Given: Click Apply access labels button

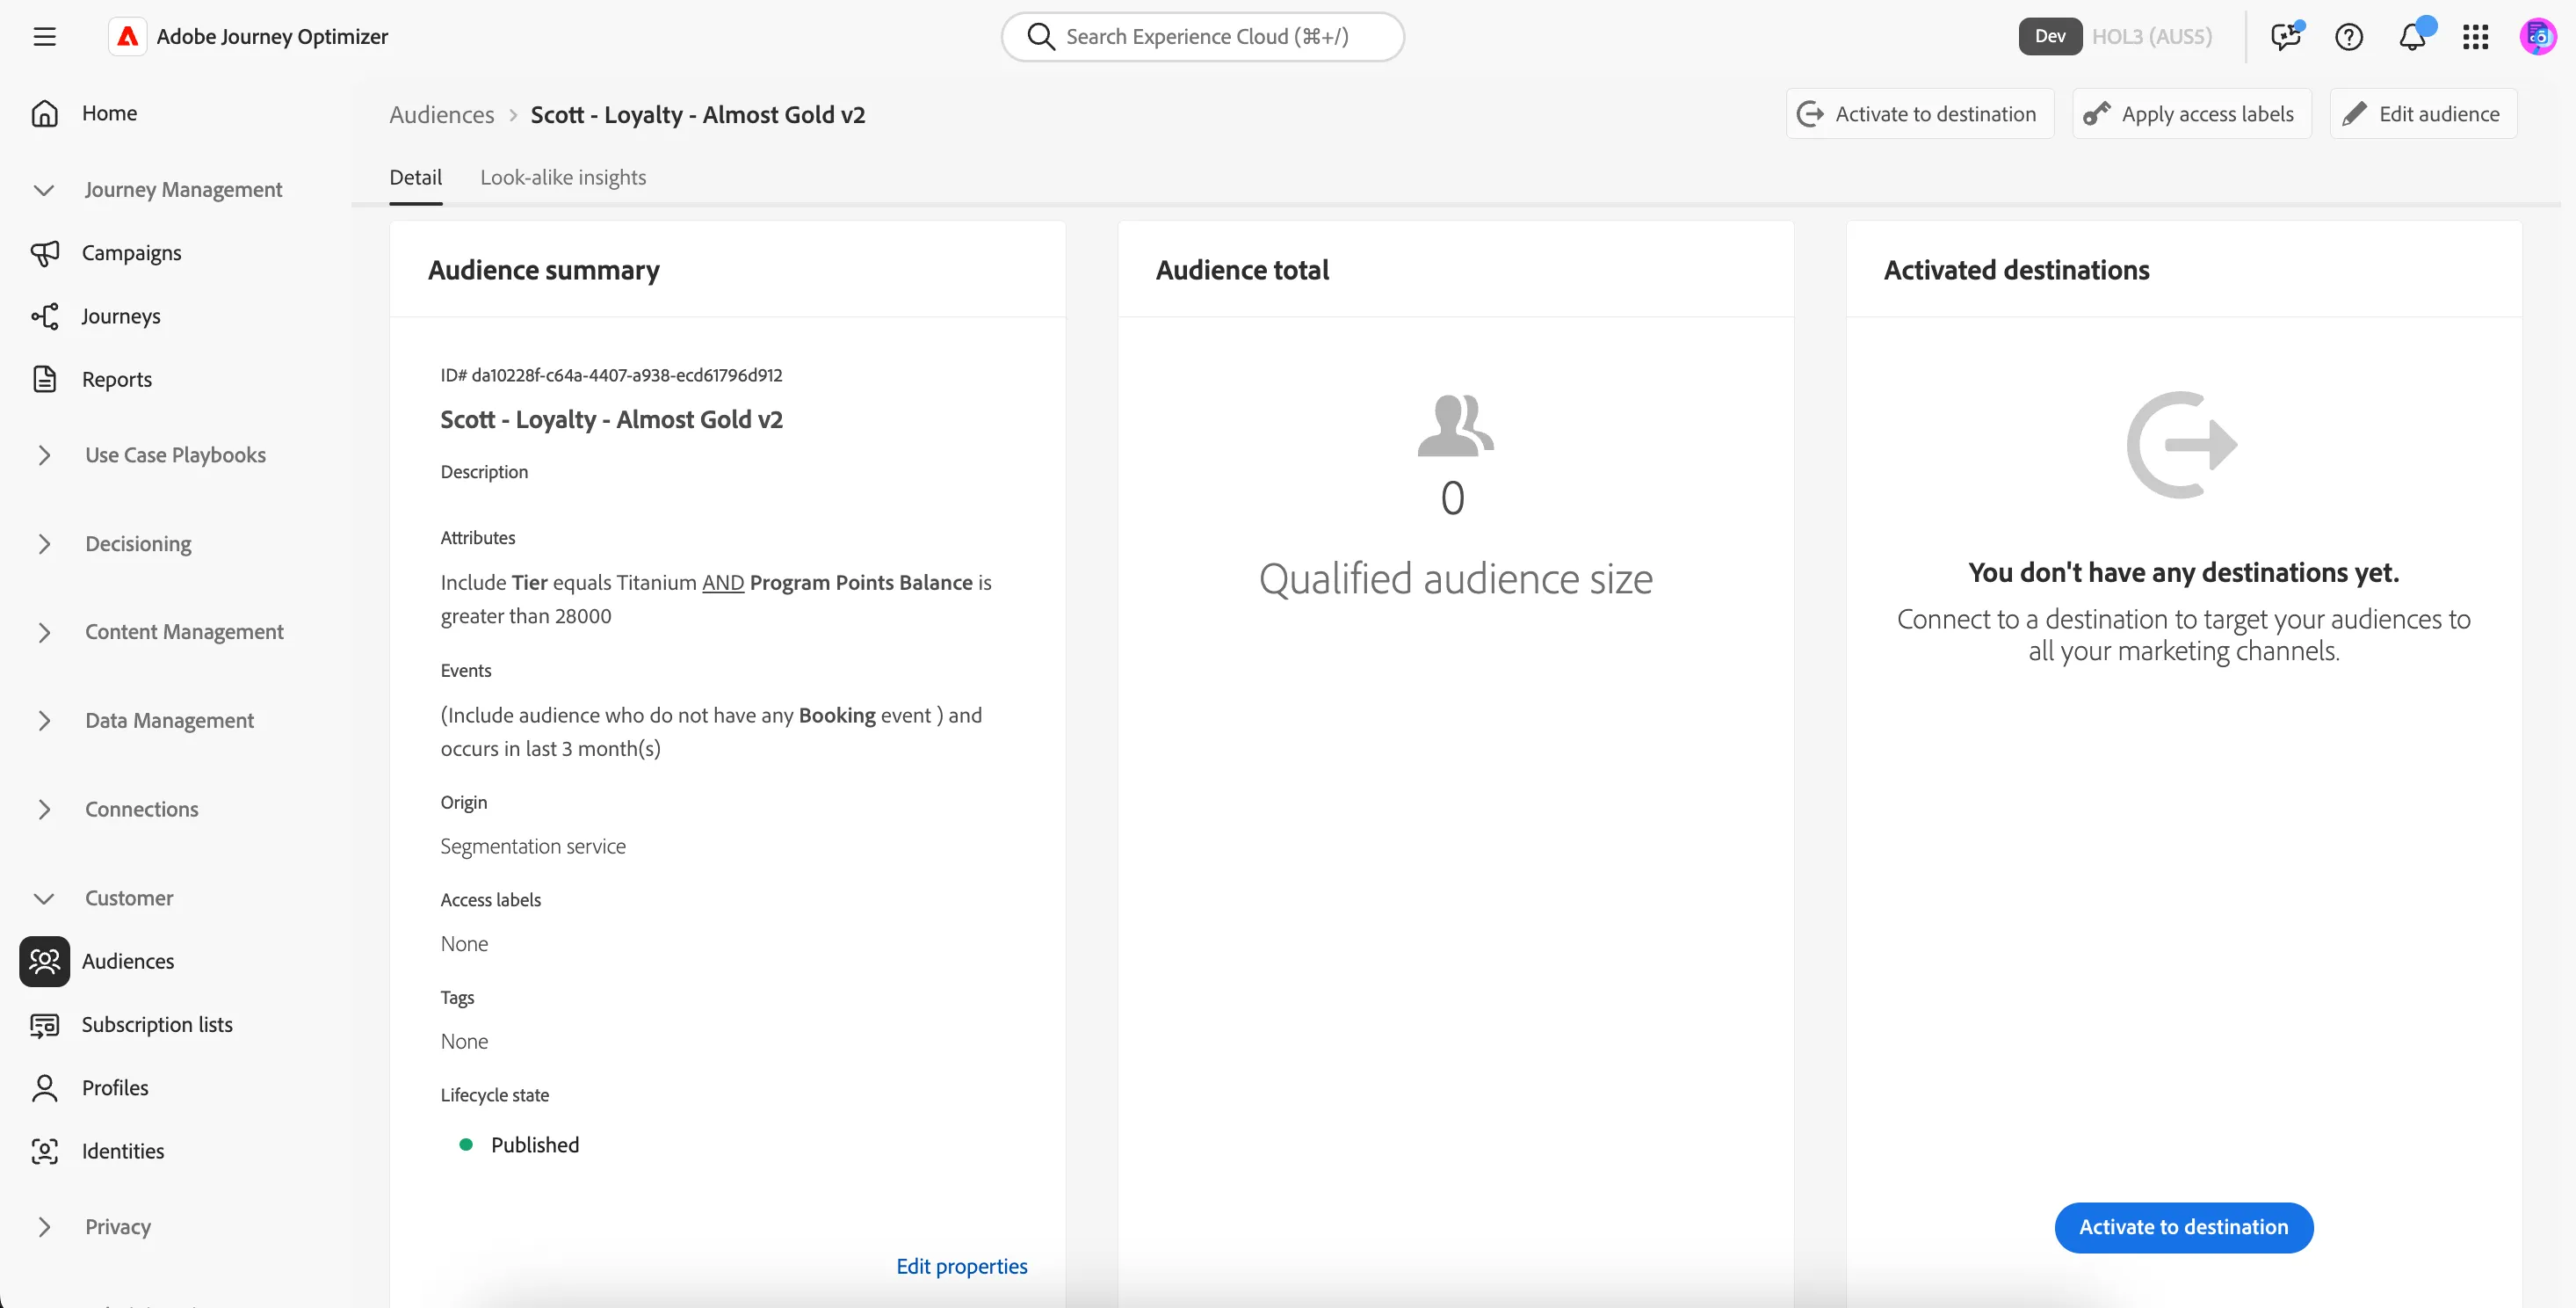Looking at the screenshot, I should point(2191,114).
